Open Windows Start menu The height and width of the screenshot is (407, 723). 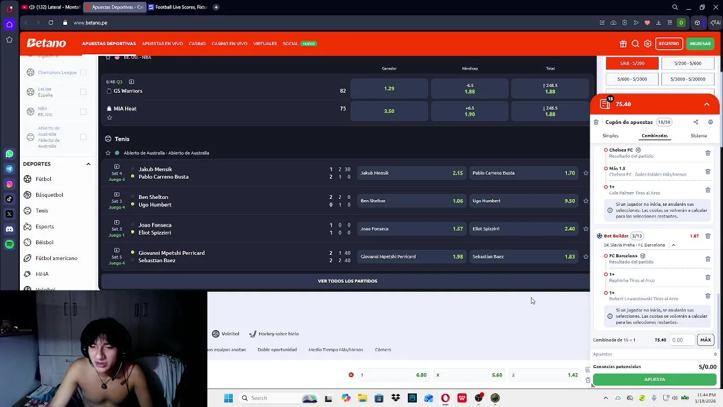click(228, 398)
